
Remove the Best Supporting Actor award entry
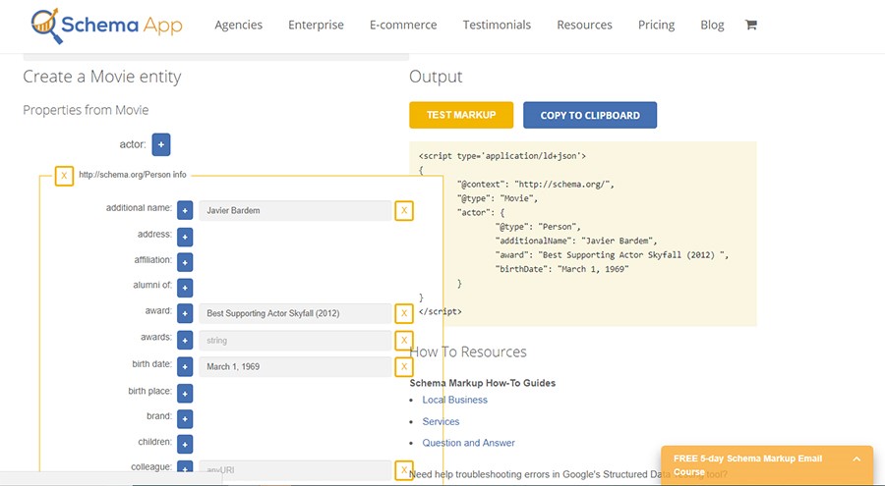click(x=403, y=313)
